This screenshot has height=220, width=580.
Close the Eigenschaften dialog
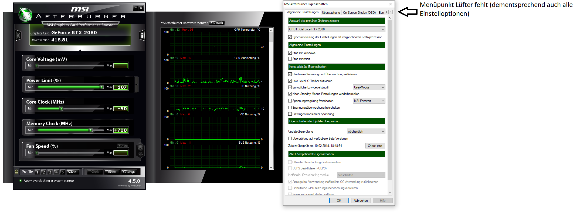coord(390,4)
